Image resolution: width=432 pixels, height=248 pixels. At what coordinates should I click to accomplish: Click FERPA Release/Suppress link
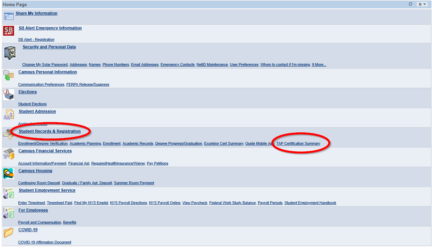coord(87,84)
